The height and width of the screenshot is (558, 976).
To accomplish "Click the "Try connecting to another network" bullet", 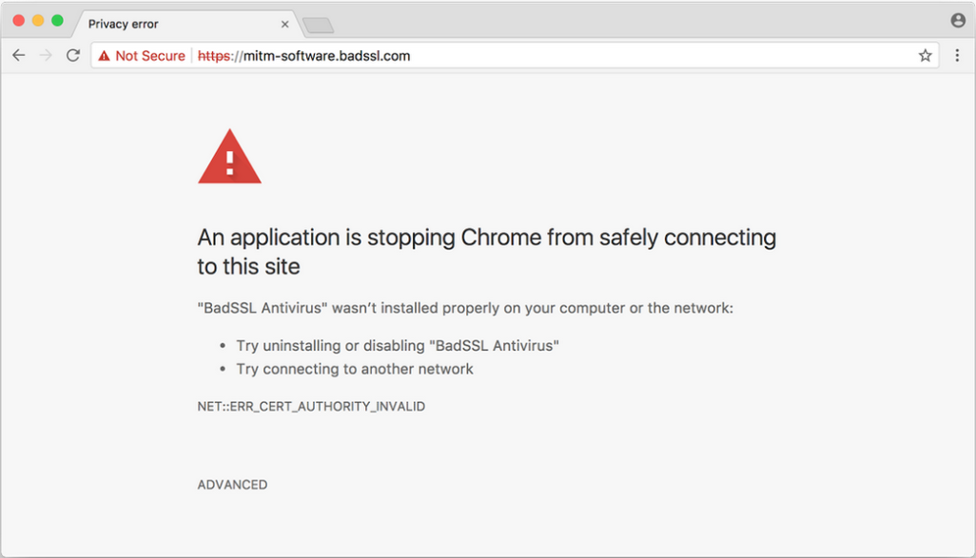I will coord(353,369).
